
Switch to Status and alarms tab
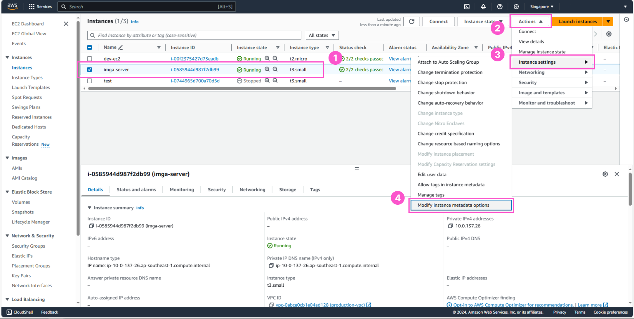(136, 190)
